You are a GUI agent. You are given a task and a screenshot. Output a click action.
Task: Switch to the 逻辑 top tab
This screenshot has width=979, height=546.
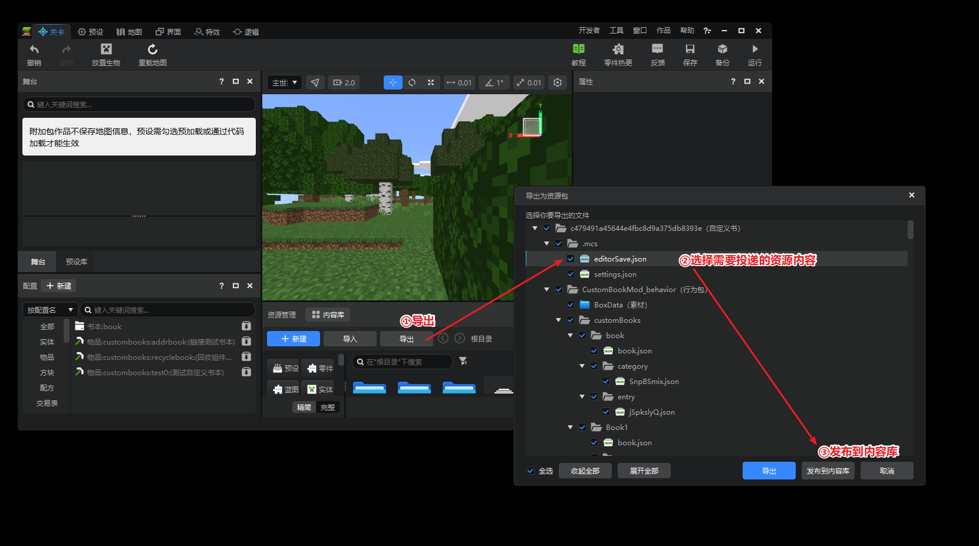coord(246,32)
